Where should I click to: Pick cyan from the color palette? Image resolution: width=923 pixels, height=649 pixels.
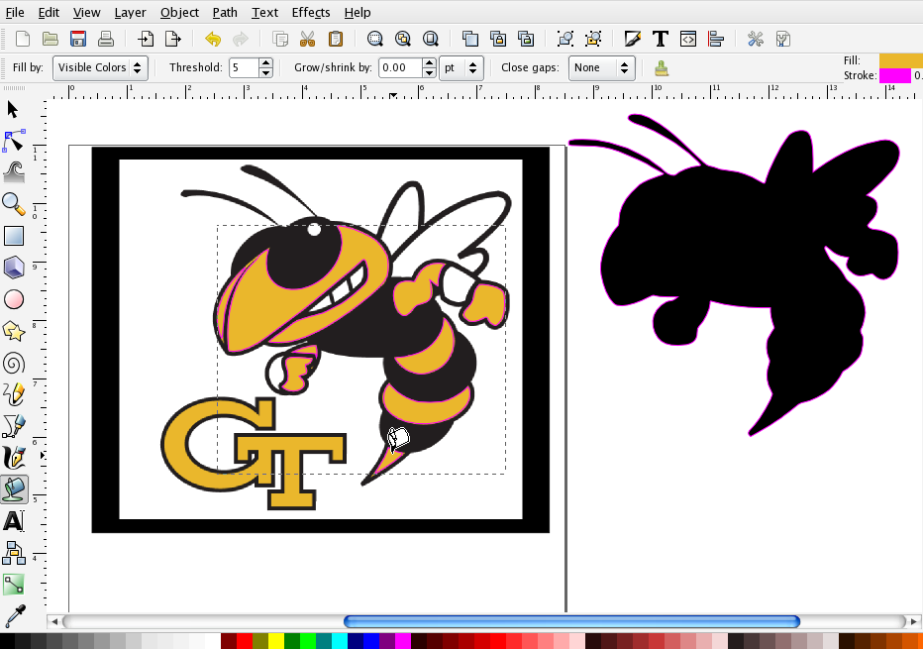(x=340, y=641)
